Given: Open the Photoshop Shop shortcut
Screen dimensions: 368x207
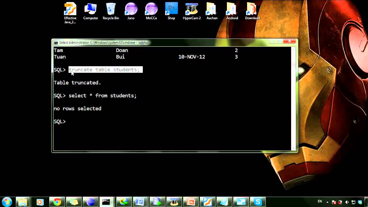Looking at the screenshot, I should click(171, 11).
